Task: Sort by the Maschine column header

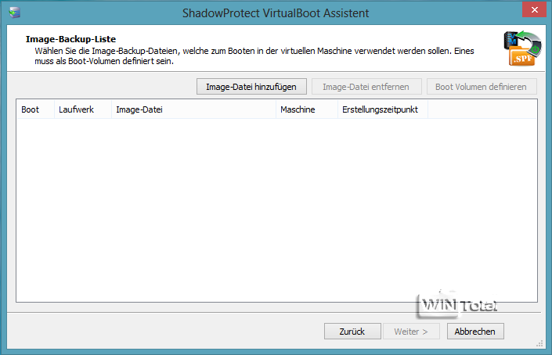Action: point(307,109)
